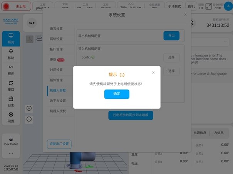The image size is (233, 174).
Task: Click the 恢复出厂设置 factory reset button
Action: pyautogui.click(x=59, y=144)
